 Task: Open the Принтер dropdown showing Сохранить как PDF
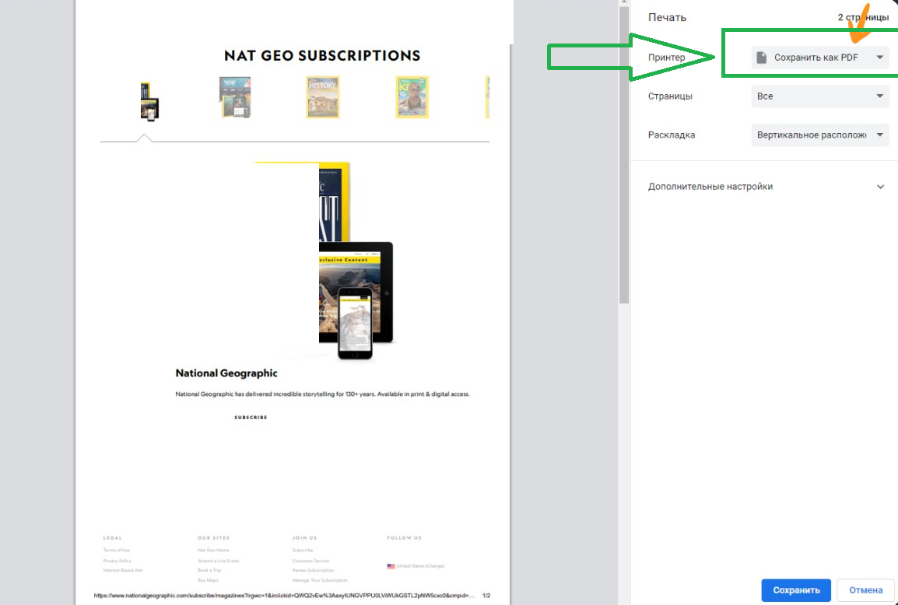[x=820, y=58]
